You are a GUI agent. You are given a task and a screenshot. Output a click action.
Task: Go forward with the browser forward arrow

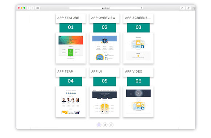32,8
